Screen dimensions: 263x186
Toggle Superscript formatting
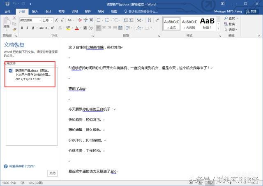pyautogui.click(x=52, y=28)
